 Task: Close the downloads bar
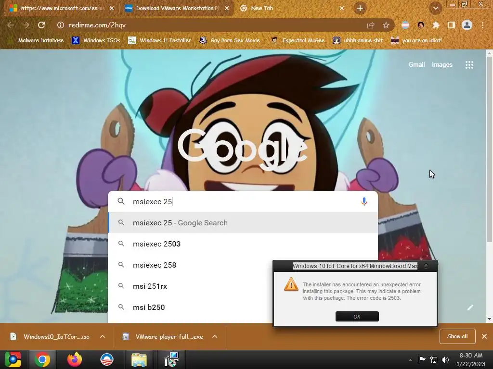pyautogui.click(x=484, y=336)
